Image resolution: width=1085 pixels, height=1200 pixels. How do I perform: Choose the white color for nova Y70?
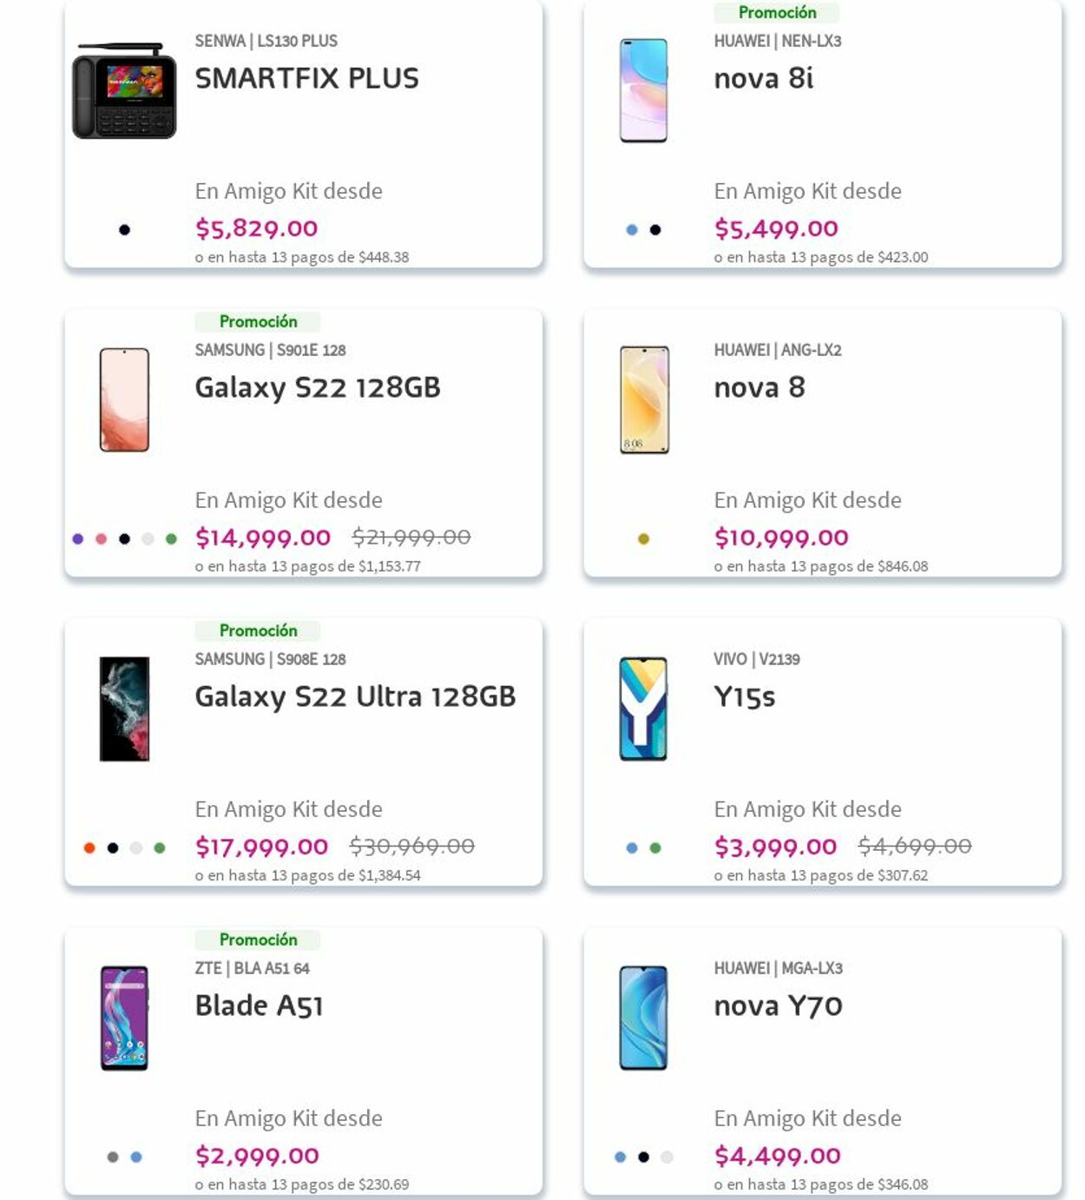pyautogui.click(x=667, y=1157)
